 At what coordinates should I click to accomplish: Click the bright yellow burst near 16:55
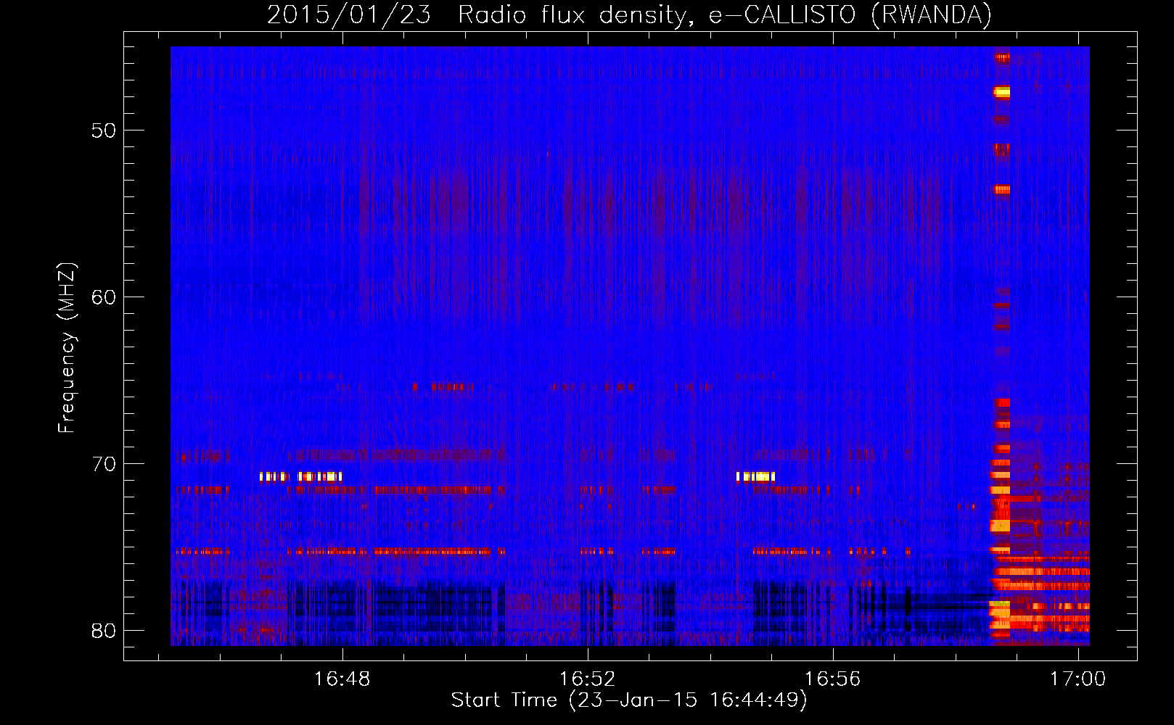pyautogui.click(x=756, y=477)
